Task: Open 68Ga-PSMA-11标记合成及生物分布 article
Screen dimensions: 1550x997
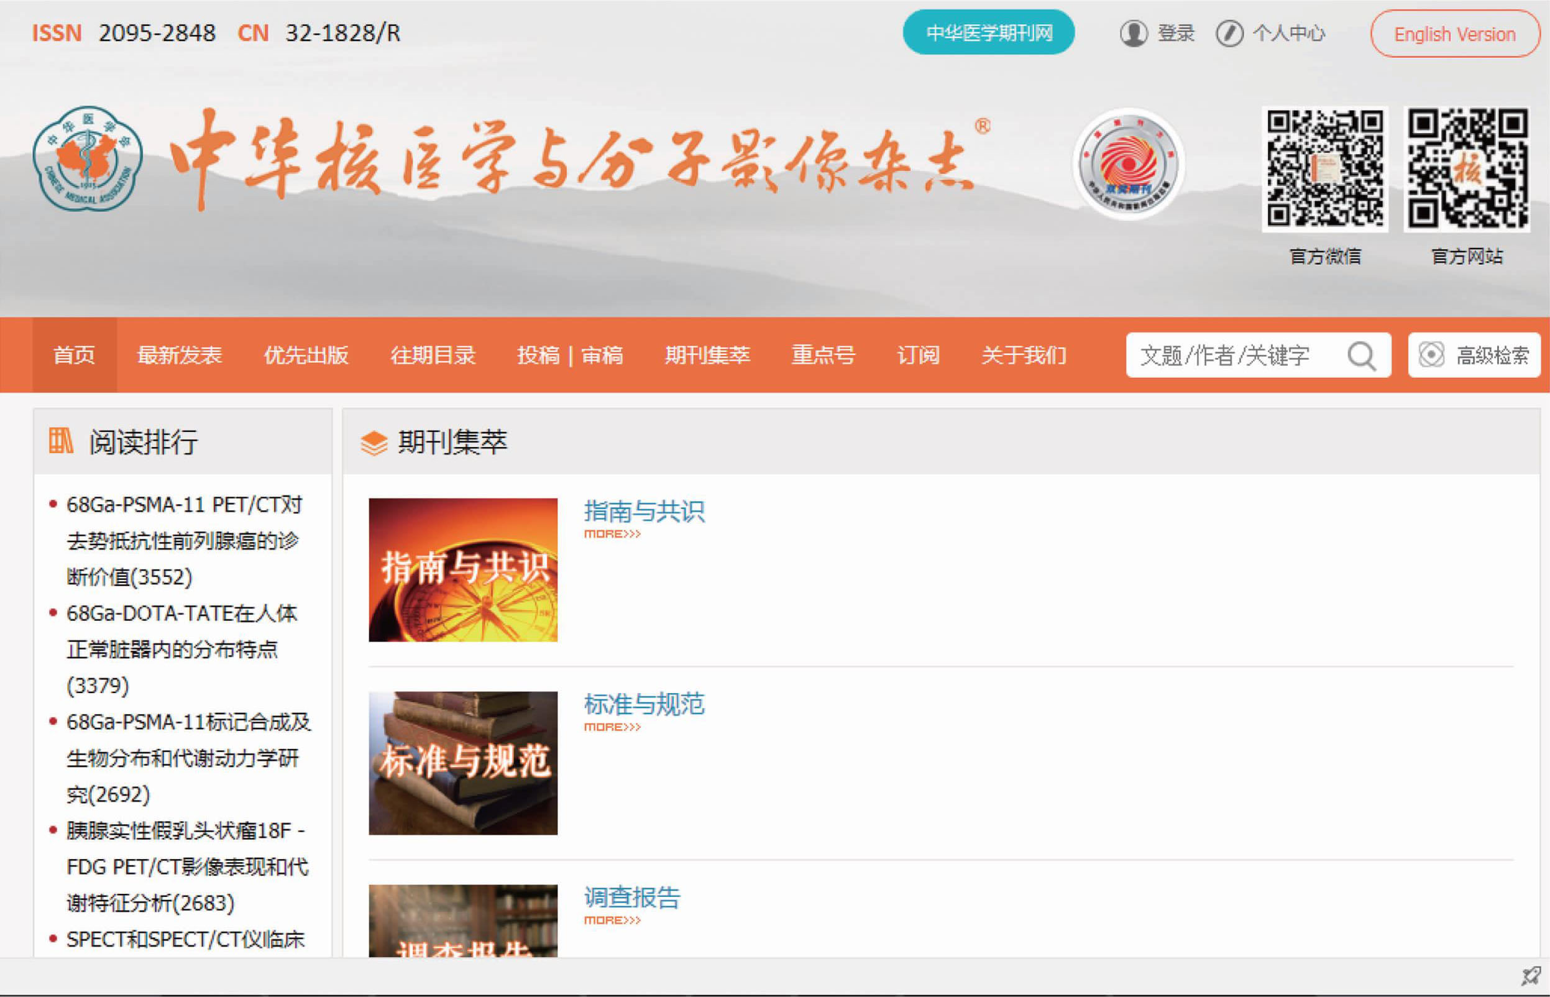Action: point(188,758)
